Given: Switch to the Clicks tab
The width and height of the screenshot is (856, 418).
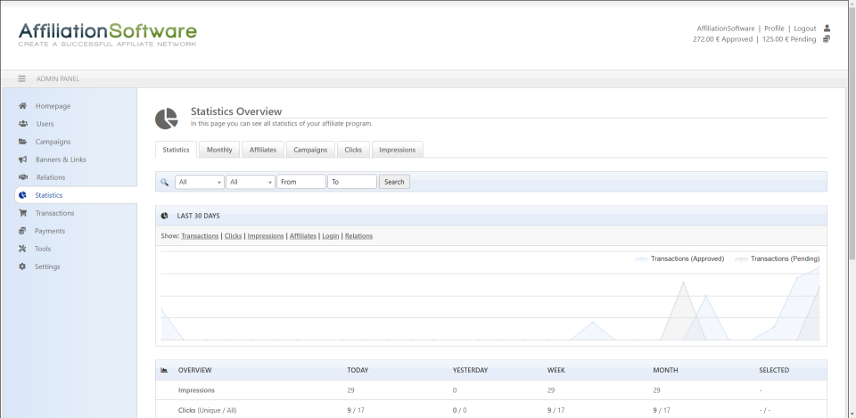Looking at the screenshot, I should (x=353, y=150).
